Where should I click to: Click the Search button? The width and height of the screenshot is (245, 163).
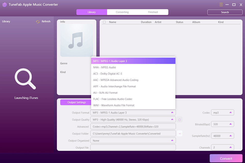click(225, 12)
